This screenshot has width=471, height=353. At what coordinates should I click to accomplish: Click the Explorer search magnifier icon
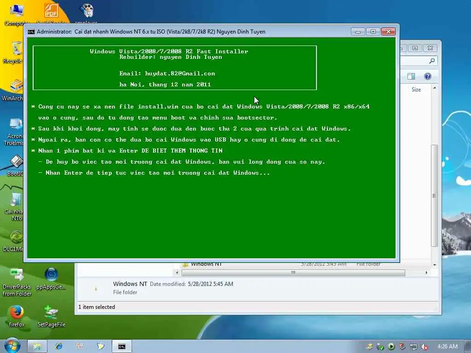click(432, 61)
